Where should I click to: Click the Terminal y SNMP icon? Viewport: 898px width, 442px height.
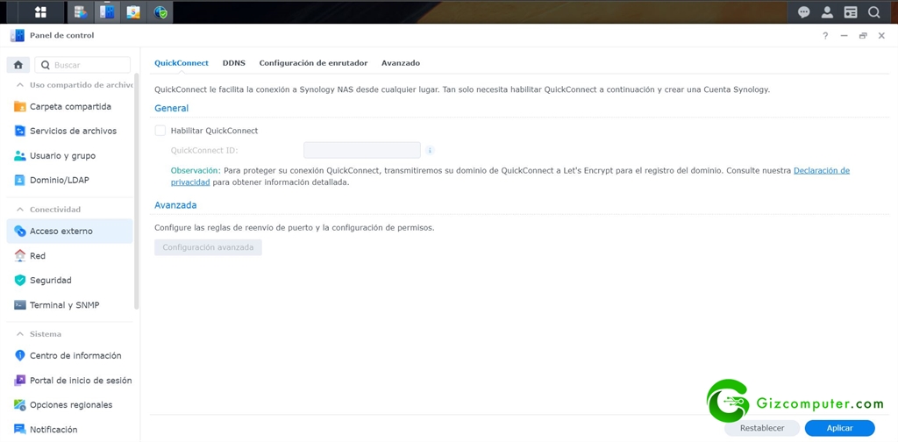20,305
